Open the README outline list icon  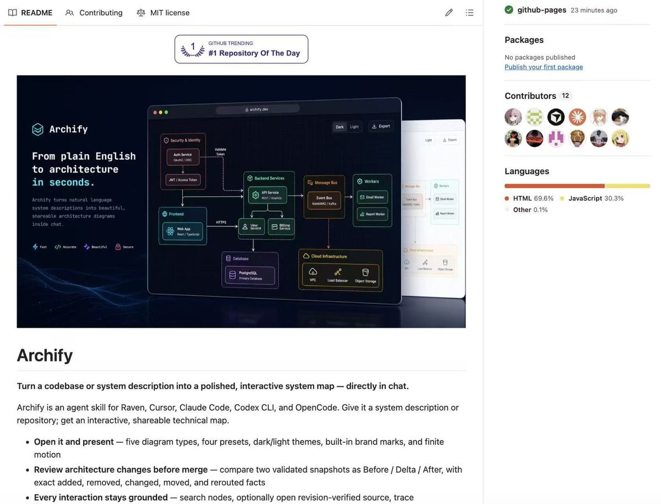(x=469, y=13)
